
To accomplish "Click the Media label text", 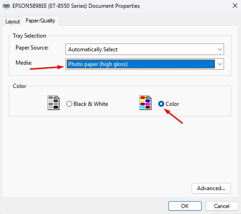I will (x=24, y=63).
